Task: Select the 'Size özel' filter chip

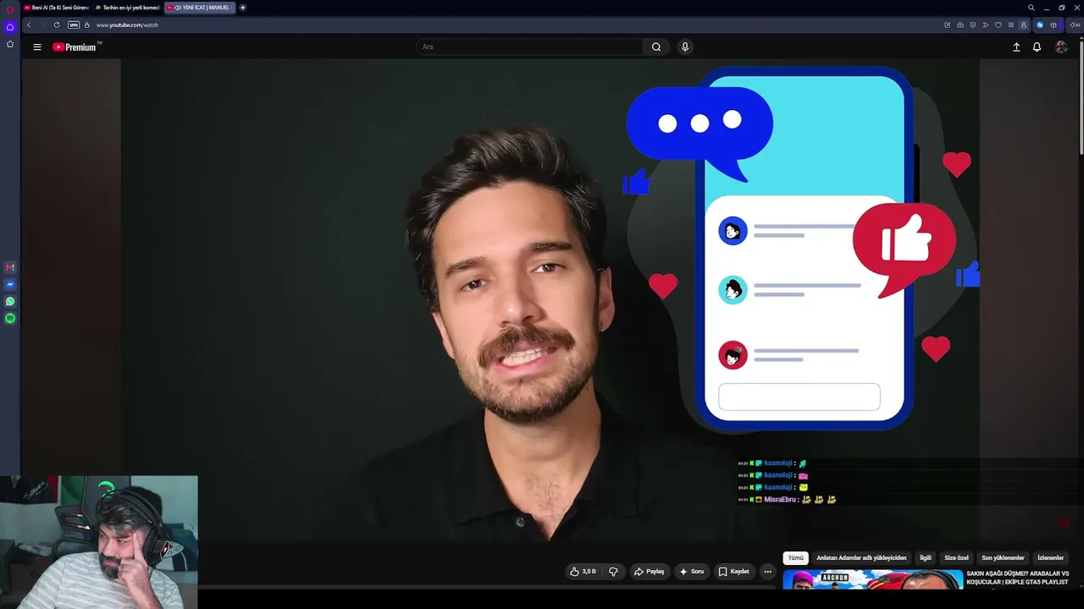Action: (956, 558)
